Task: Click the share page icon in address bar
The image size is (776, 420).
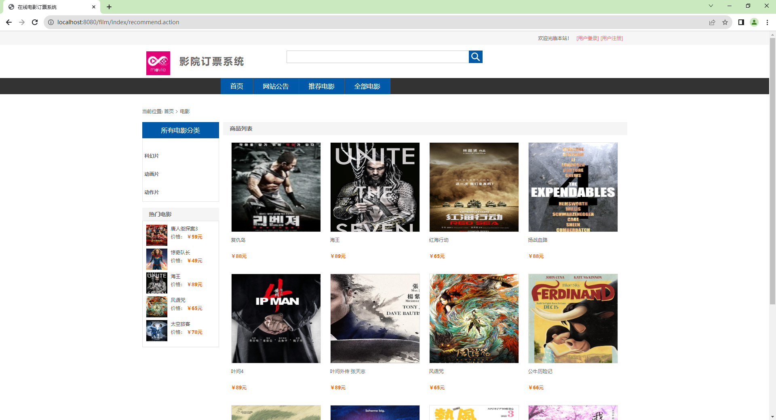Action: (x=712, y=22)
